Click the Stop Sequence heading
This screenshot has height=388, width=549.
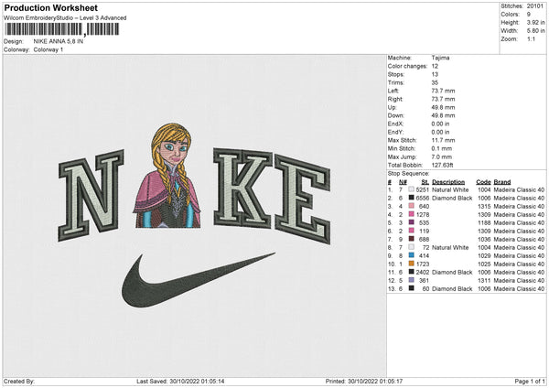(408, 174)
